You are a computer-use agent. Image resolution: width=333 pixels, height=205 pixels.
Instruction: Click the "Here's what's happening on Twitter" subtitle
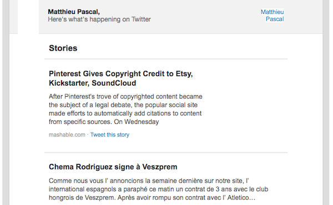(99, 19)
